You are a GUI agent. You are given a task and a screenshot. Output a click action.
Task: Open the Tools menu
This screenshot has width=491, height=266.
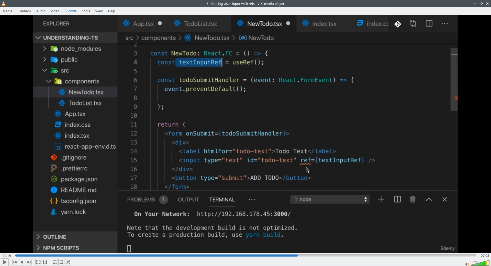86,11
